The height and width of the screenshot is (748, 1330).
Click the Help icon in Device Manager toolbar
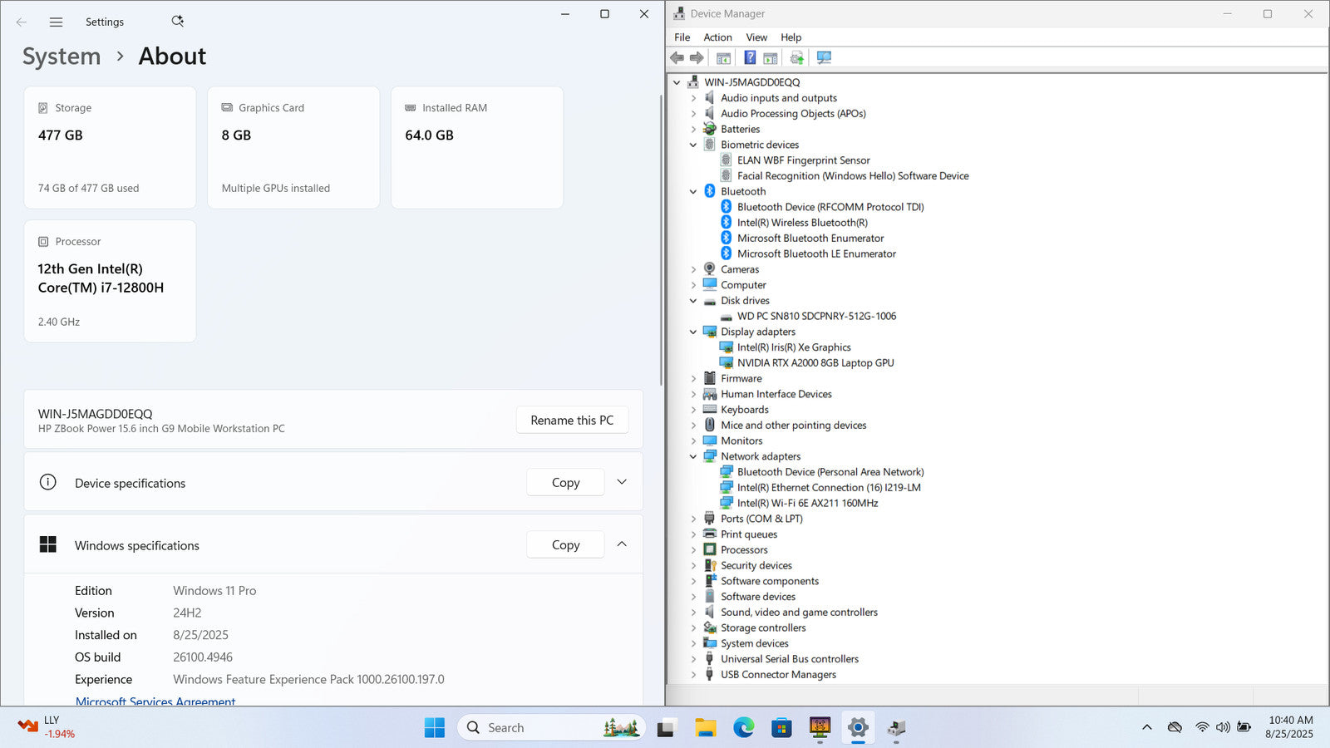click(750, 58)
